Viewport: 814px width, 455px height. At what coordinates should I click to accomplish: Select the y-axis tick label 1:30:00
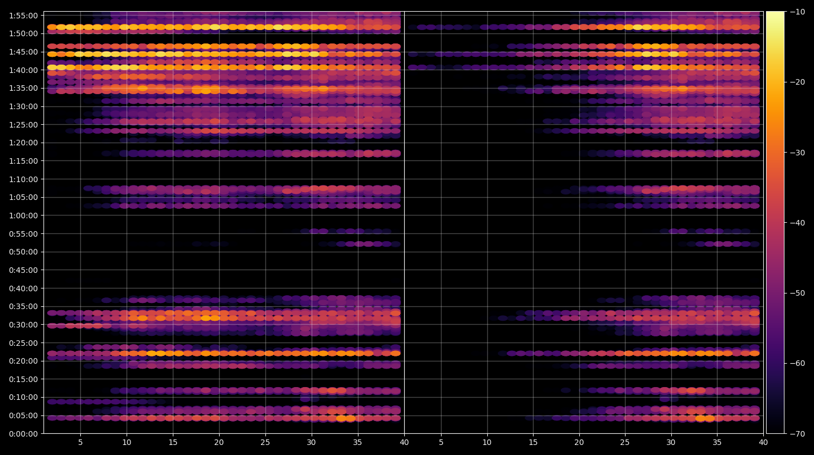pyautogui.click(x=23, y=106)
